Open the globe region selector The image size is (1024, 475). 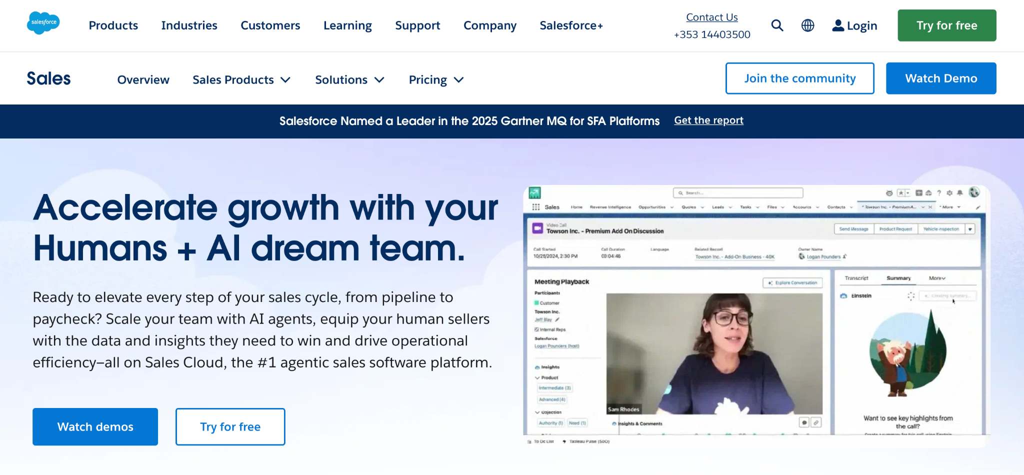pyautogui.click(x=807, y=25)
